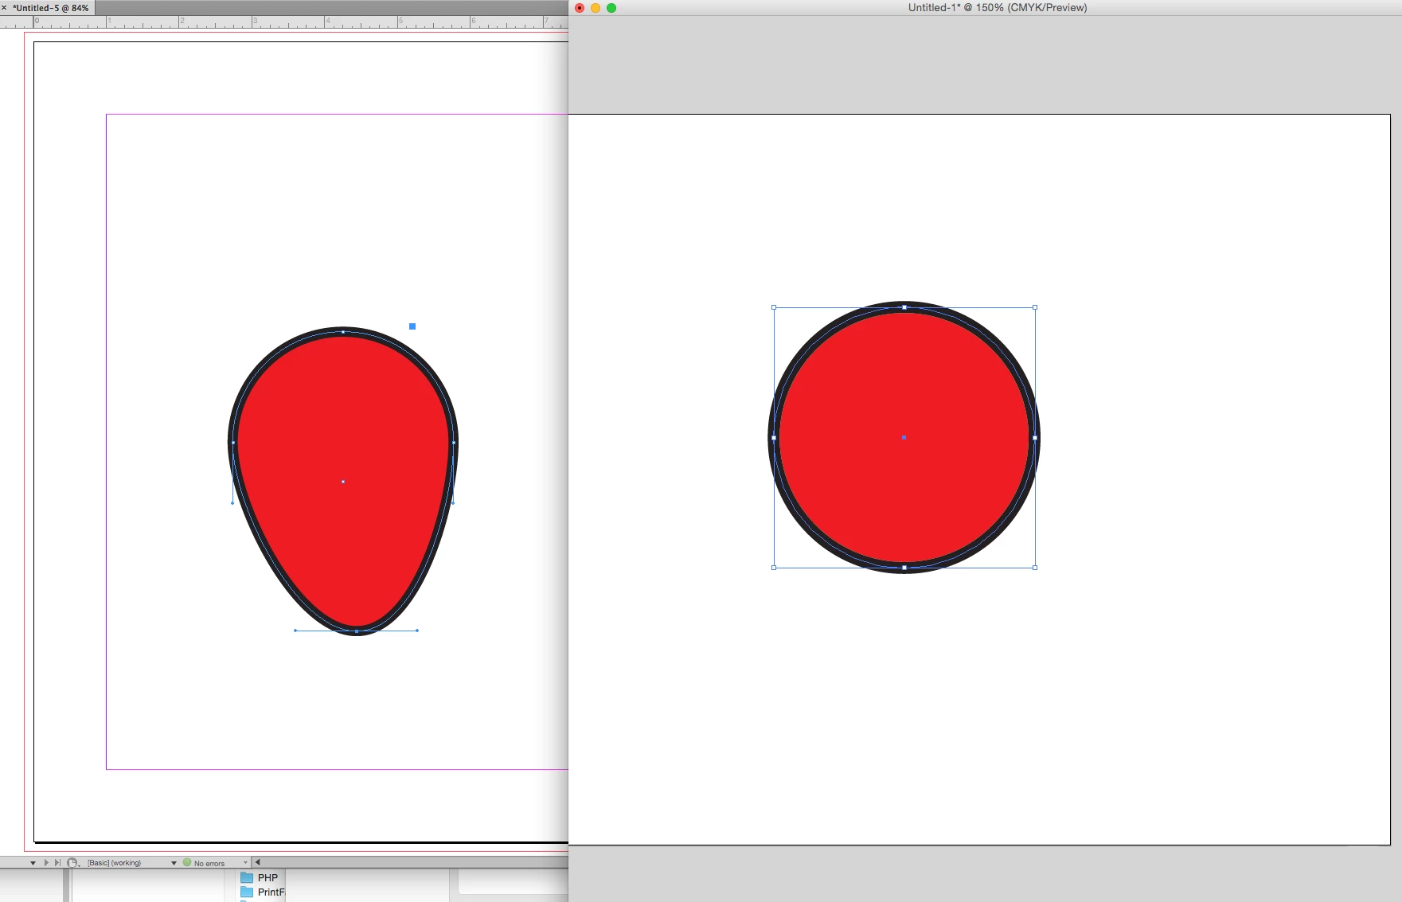Click the teardrop's center point
1402x902 pixels.
coord(343,482)
